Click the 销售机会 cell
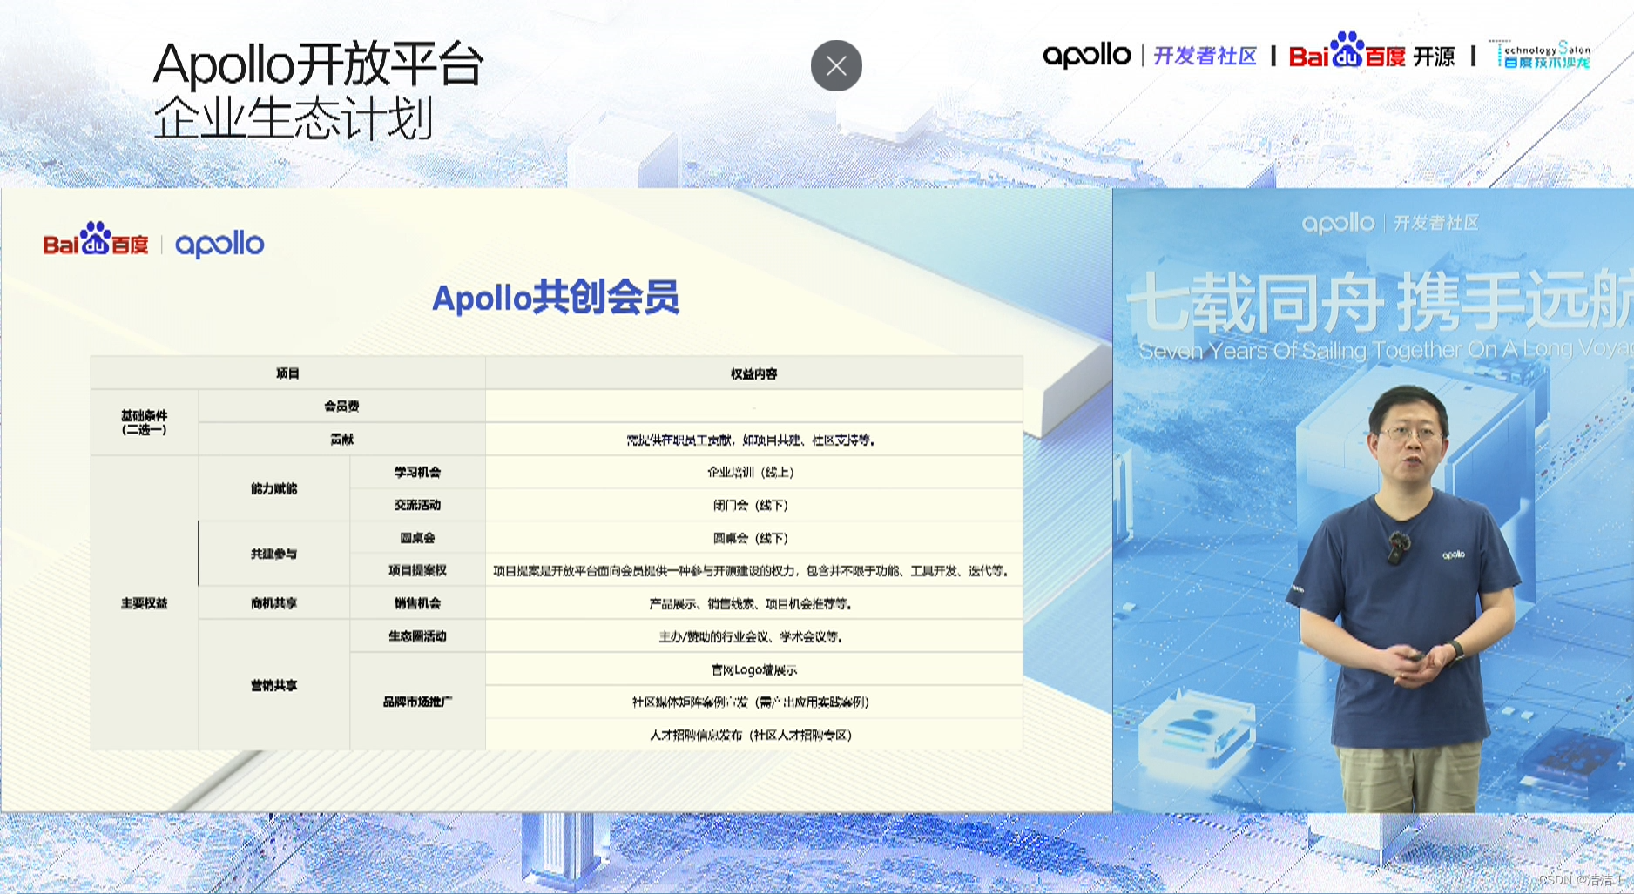Viewport: 1634px width, 894px height. coord(417,603)
